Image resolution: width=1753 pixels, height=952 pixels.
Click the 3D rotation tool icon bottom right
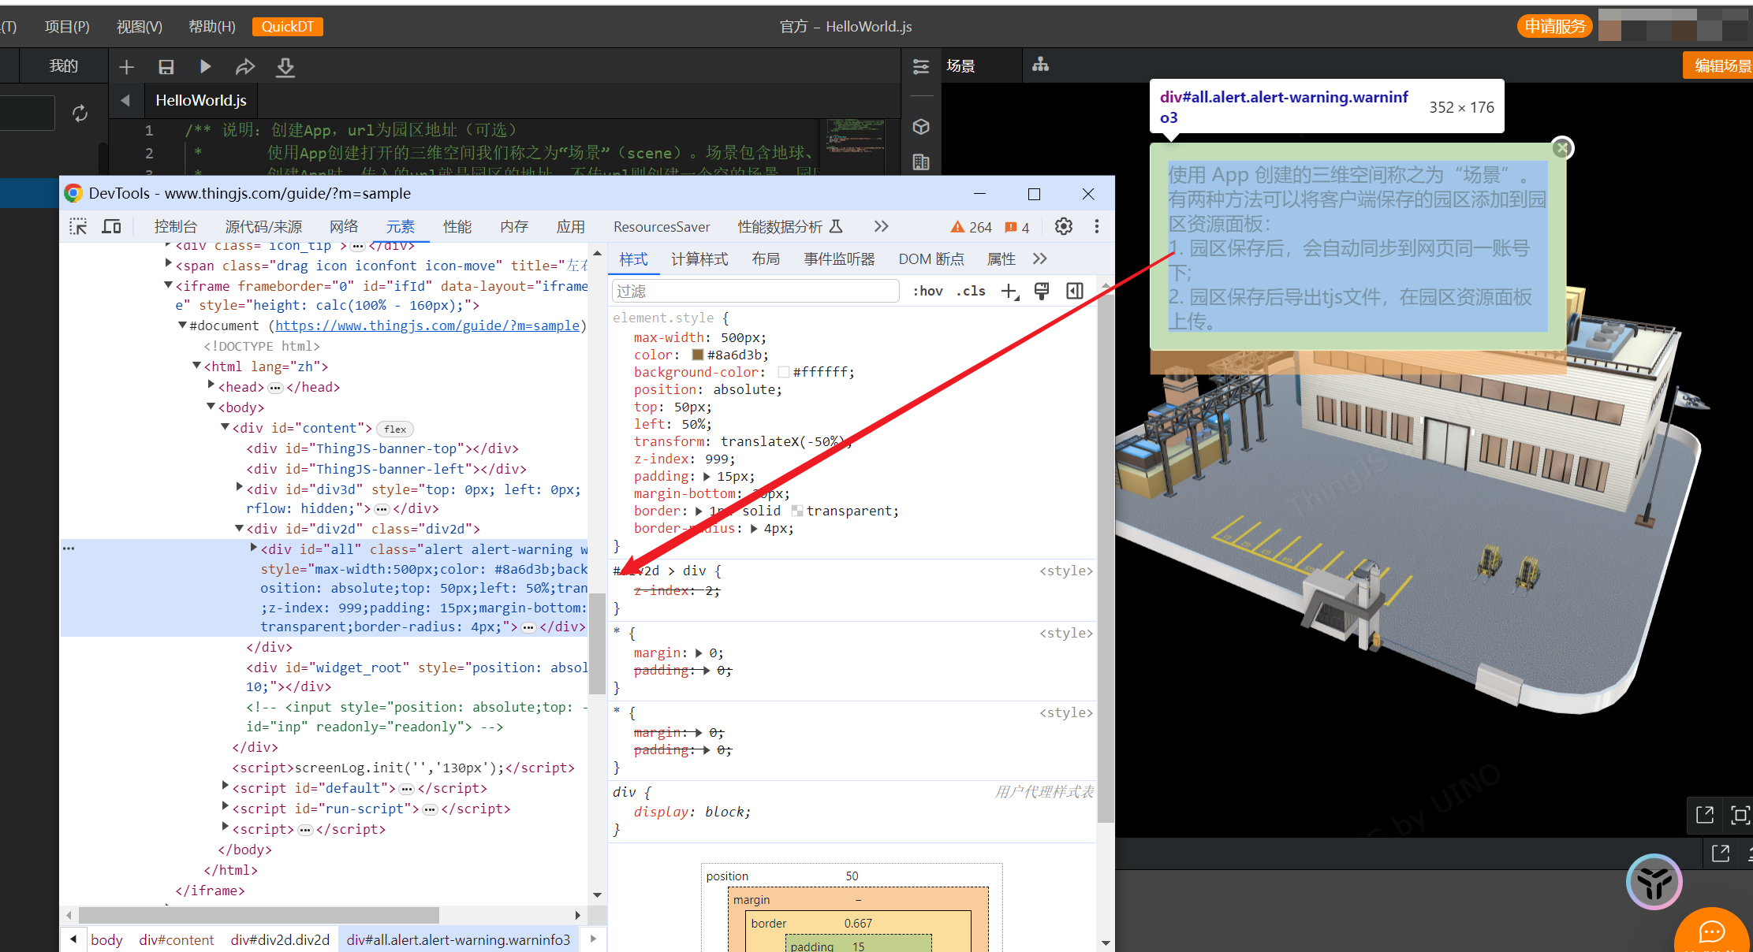click(x=1654, y=883)
